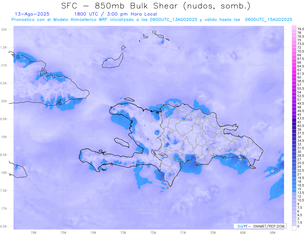Click the legend value "55.5"
The height and width of the screenshot is (236, 306).
point(301,88)
